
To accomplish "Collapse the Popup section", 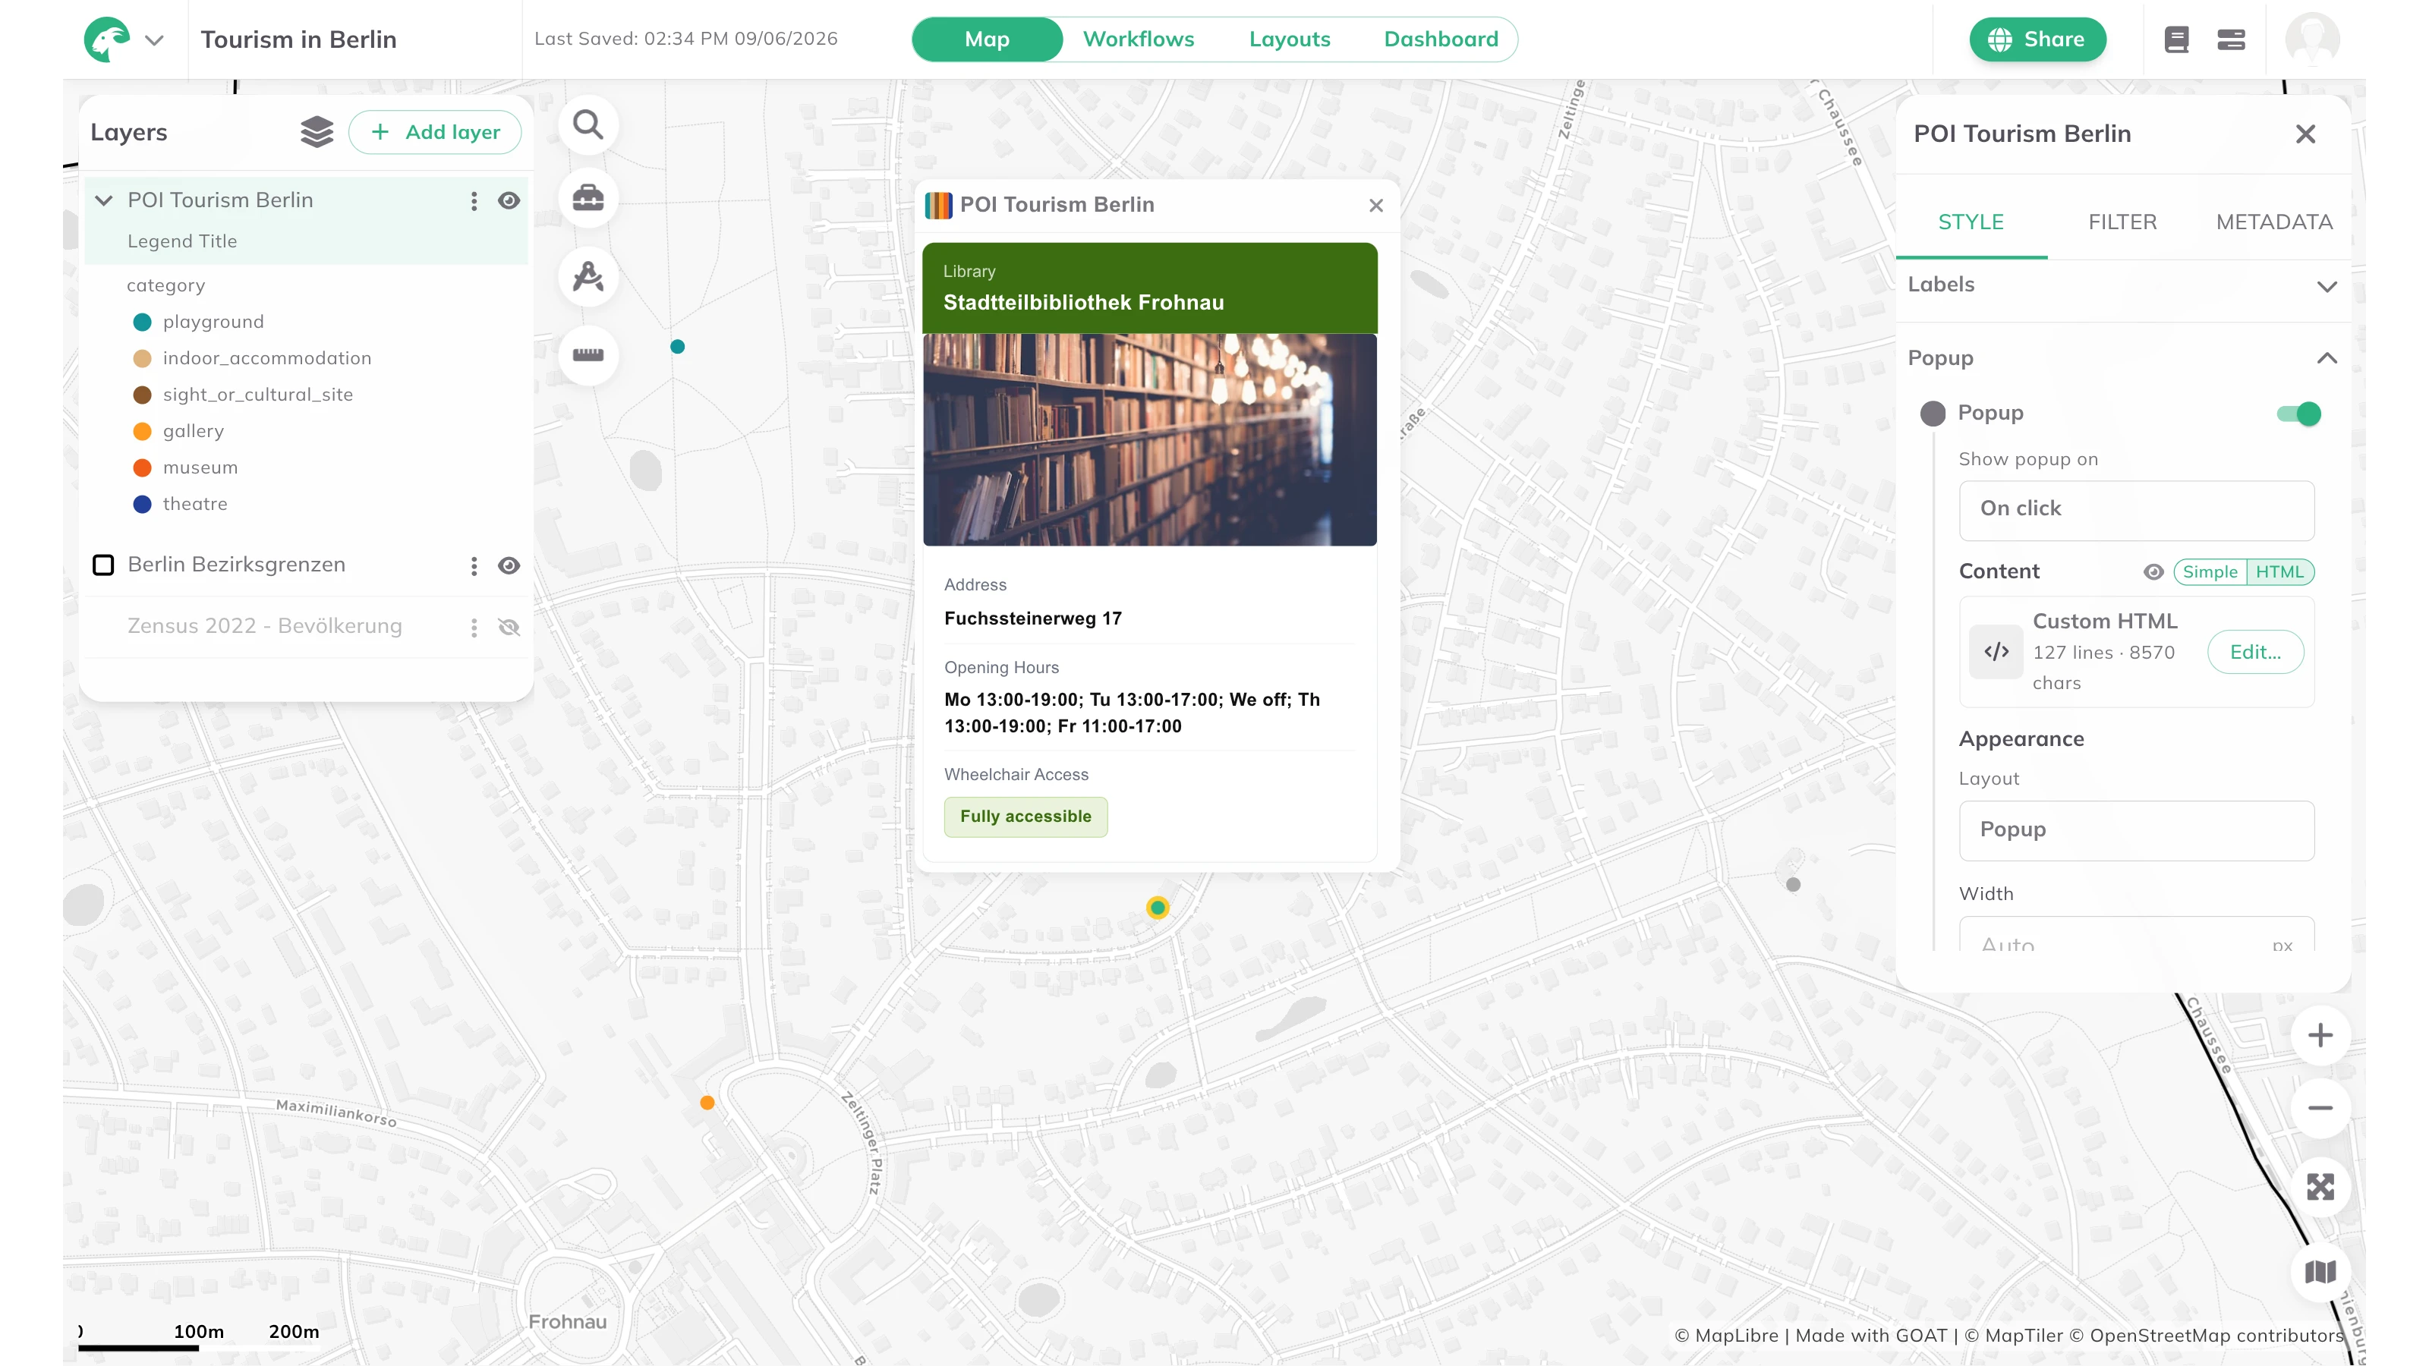I will coord(2327,357).
